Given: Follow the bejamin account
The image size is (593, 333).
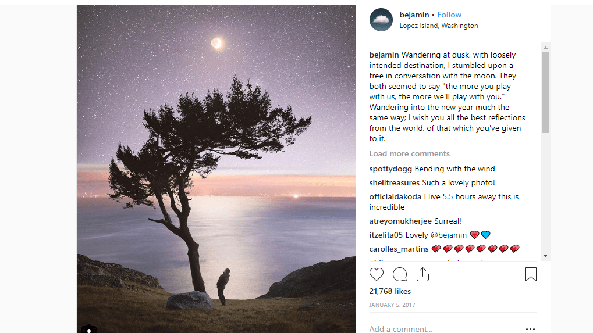Looking at the screenshot, I should click(449, 15).
